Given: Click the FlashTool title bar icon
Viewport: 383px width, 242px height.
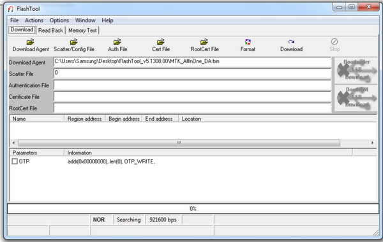Looking at the screenshot, I should pos(10,9).
